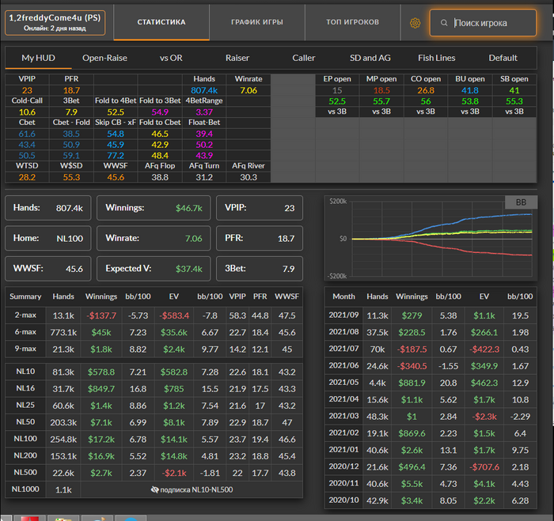
Task: Select the Default HUD tab
Action: click(x=503, y=58)
